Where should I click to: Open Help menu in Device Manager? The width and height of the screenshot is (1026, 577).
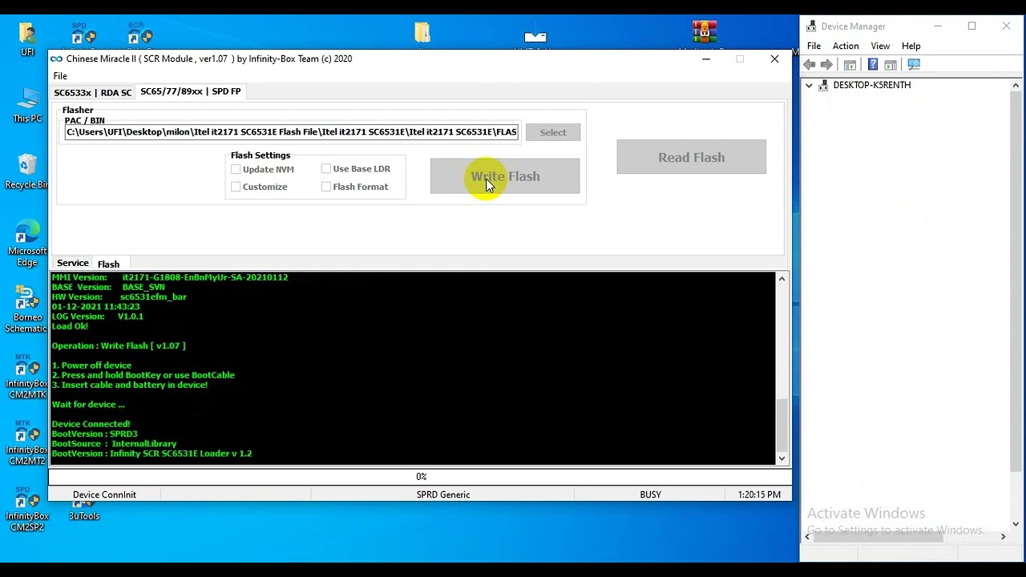(911, 46)
